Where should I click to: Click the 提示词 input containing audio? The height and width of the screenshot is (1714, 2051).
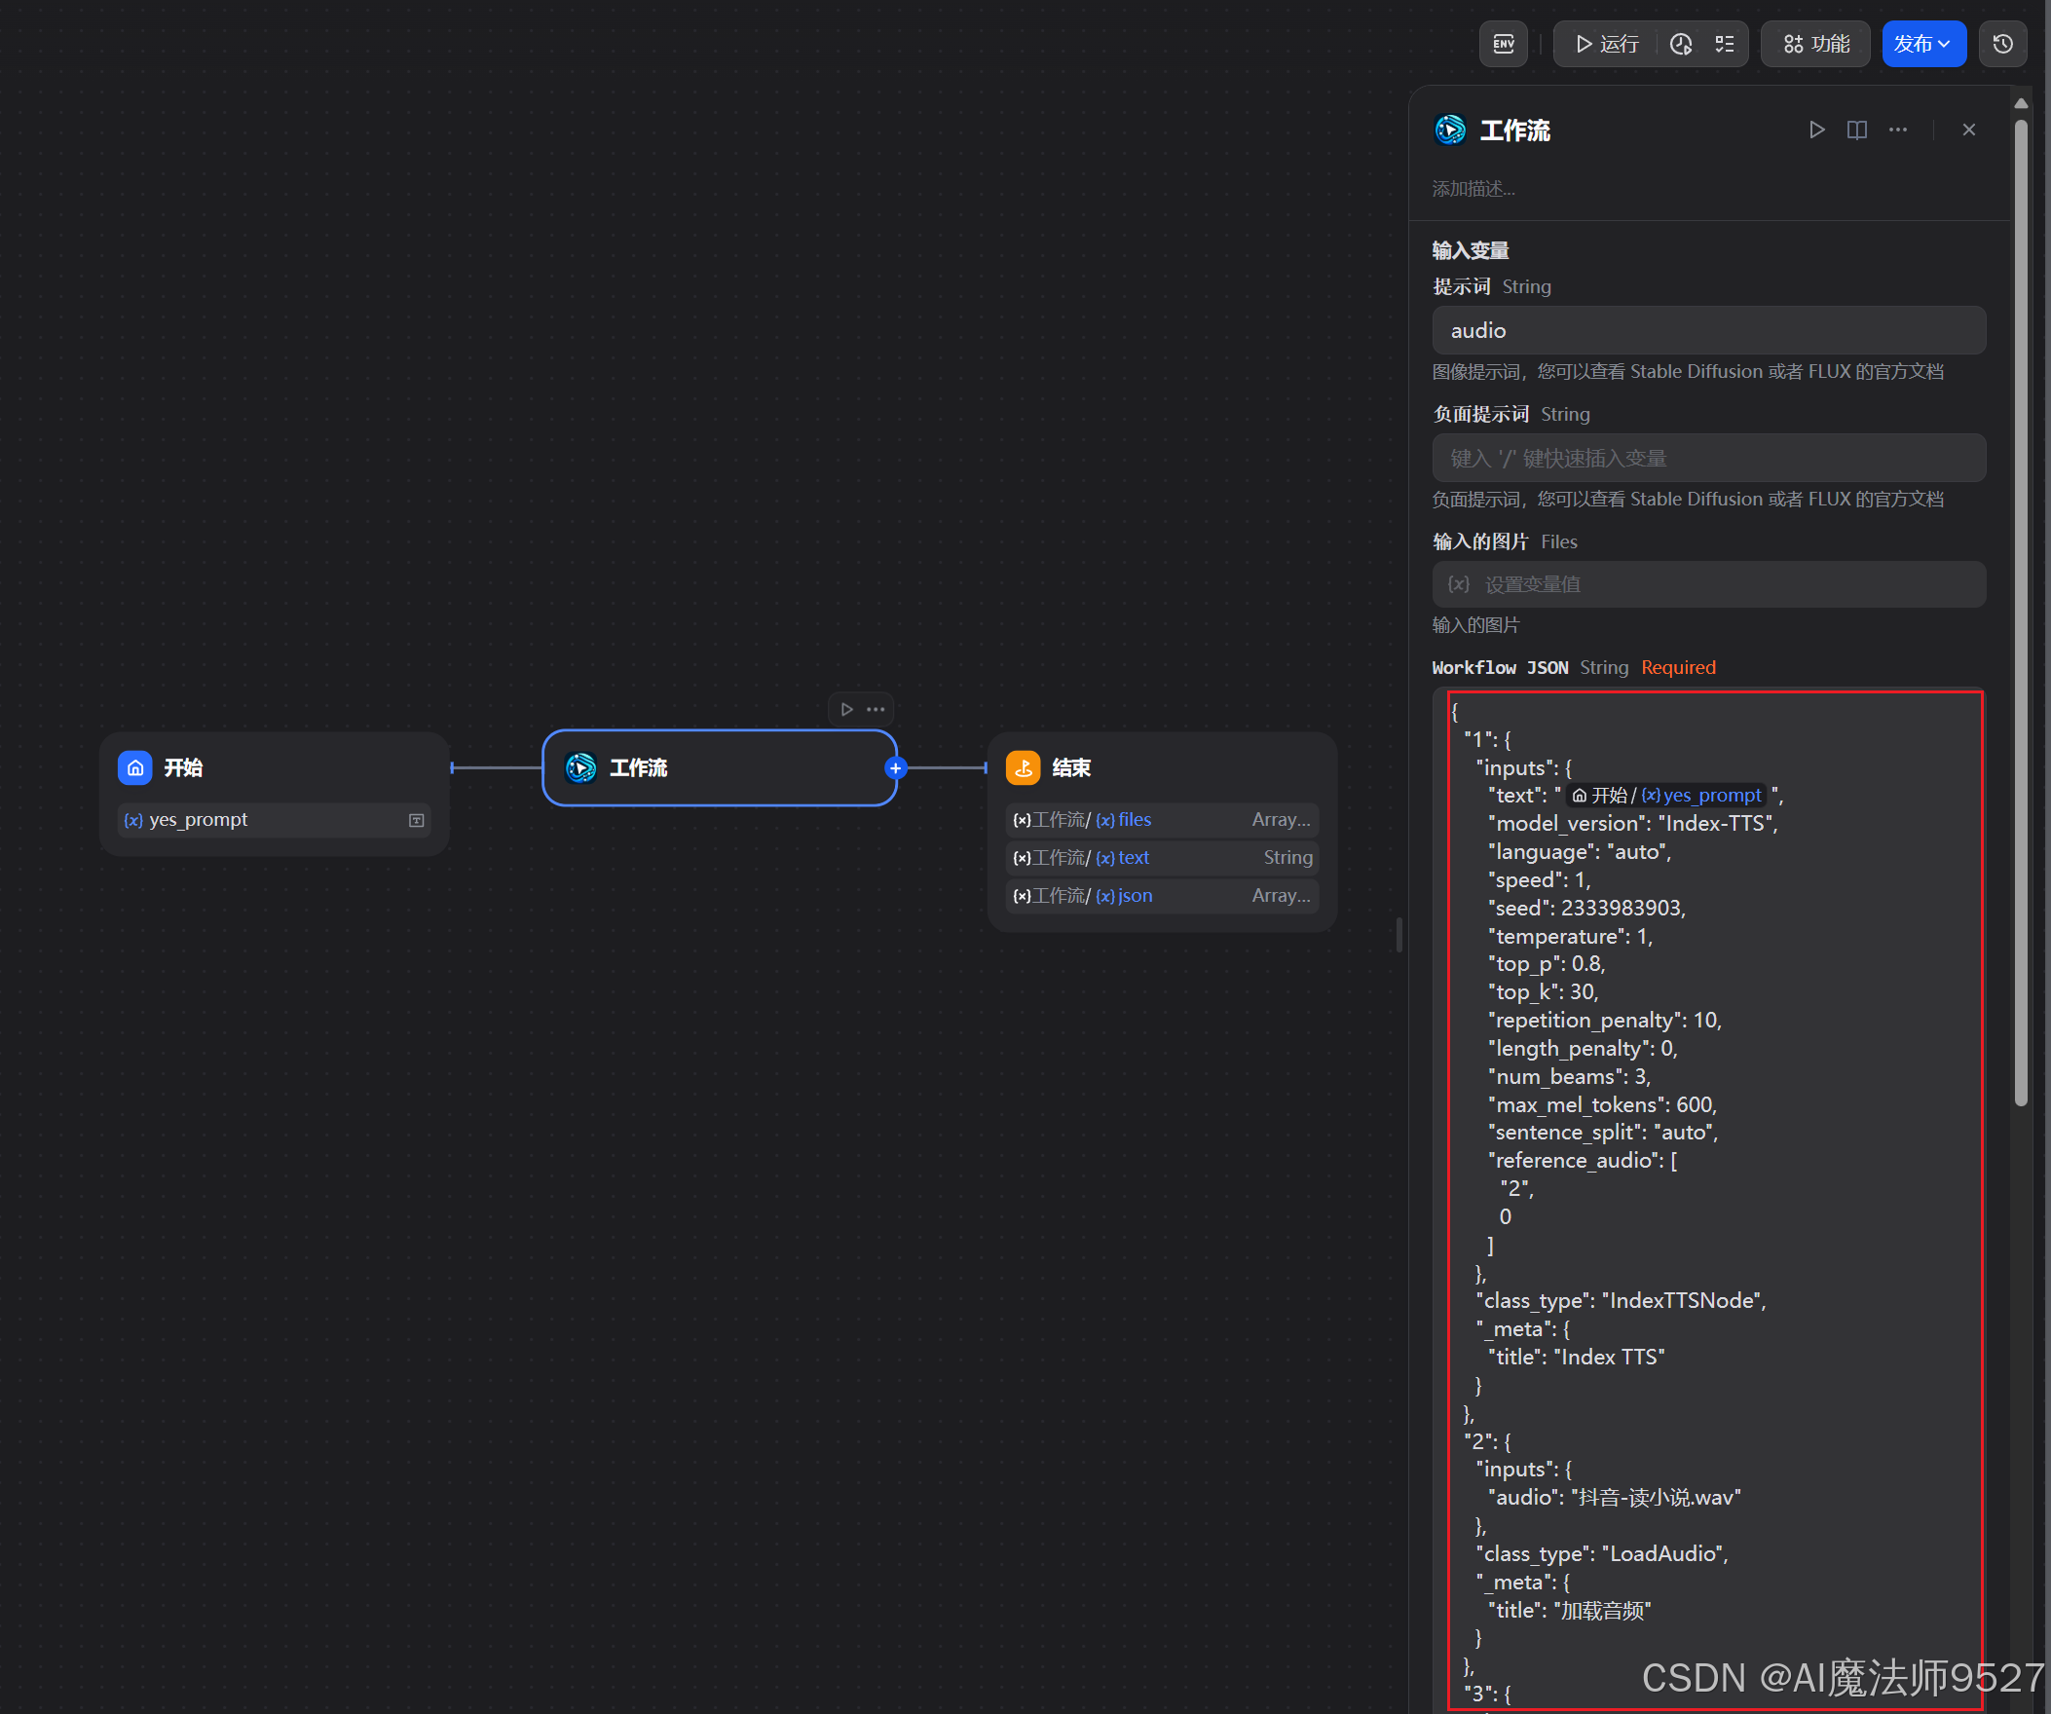(x=1707, y=330)
